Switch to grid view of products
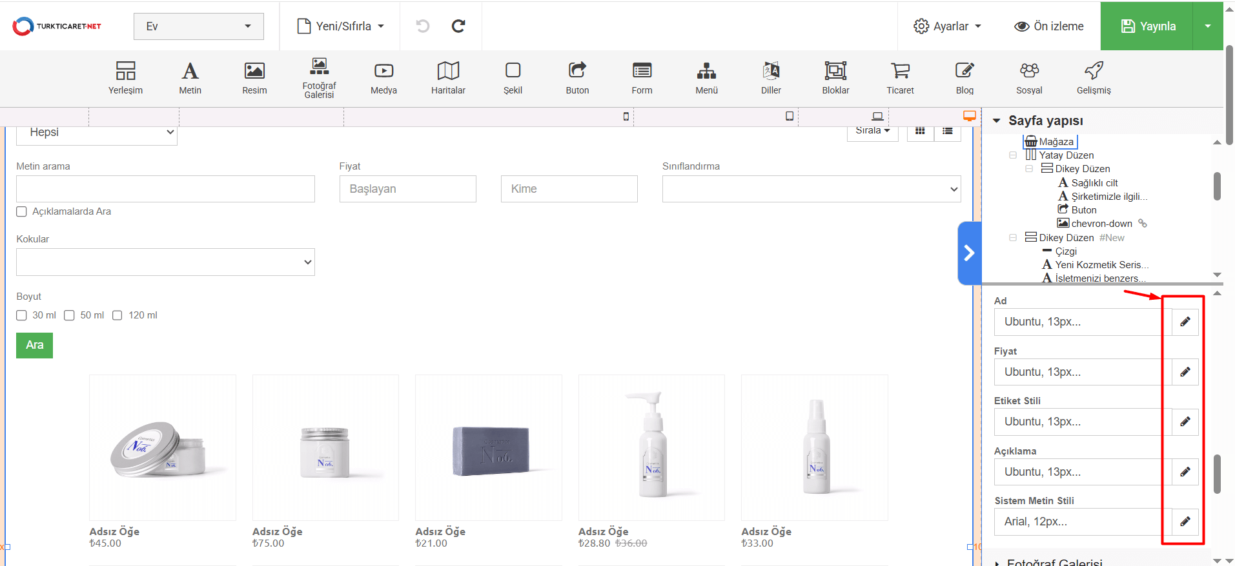The image size is (1235, 566). tap(920, 131)
